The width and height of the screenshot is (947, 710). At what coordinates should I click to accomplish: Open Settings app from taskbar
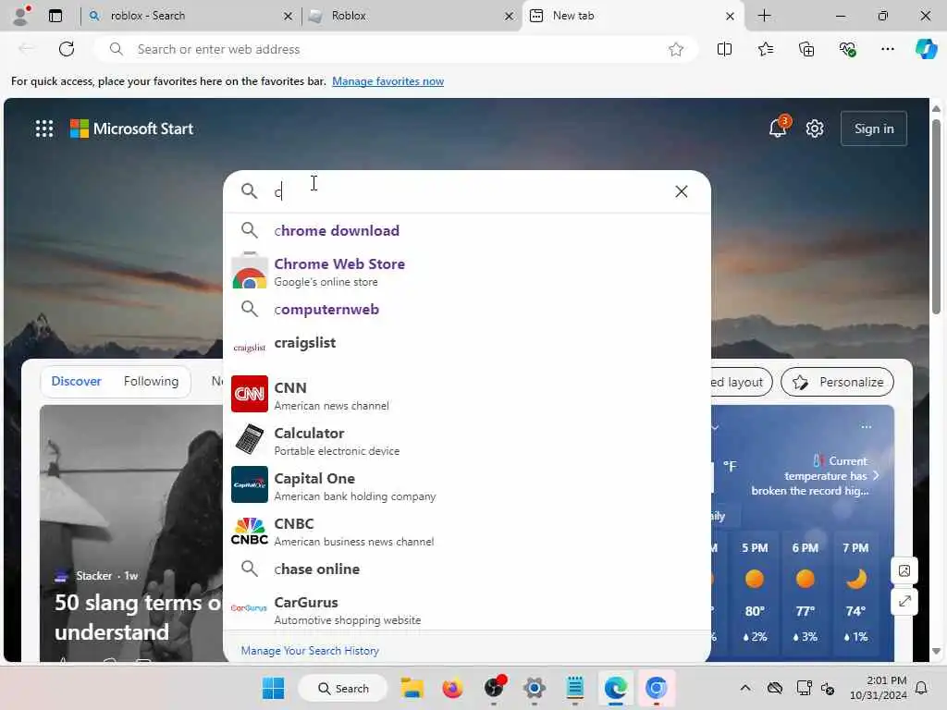pyautogui.click(x=534, y=688)
